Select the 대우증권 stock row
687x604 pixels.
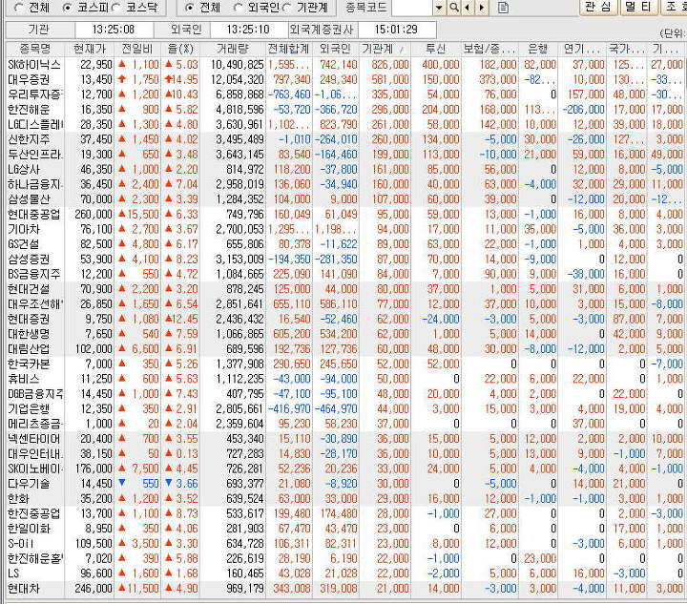344,80
